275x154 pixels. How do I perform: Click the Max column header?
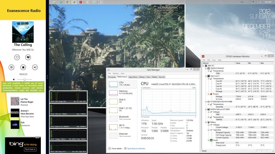pos(266,63)
